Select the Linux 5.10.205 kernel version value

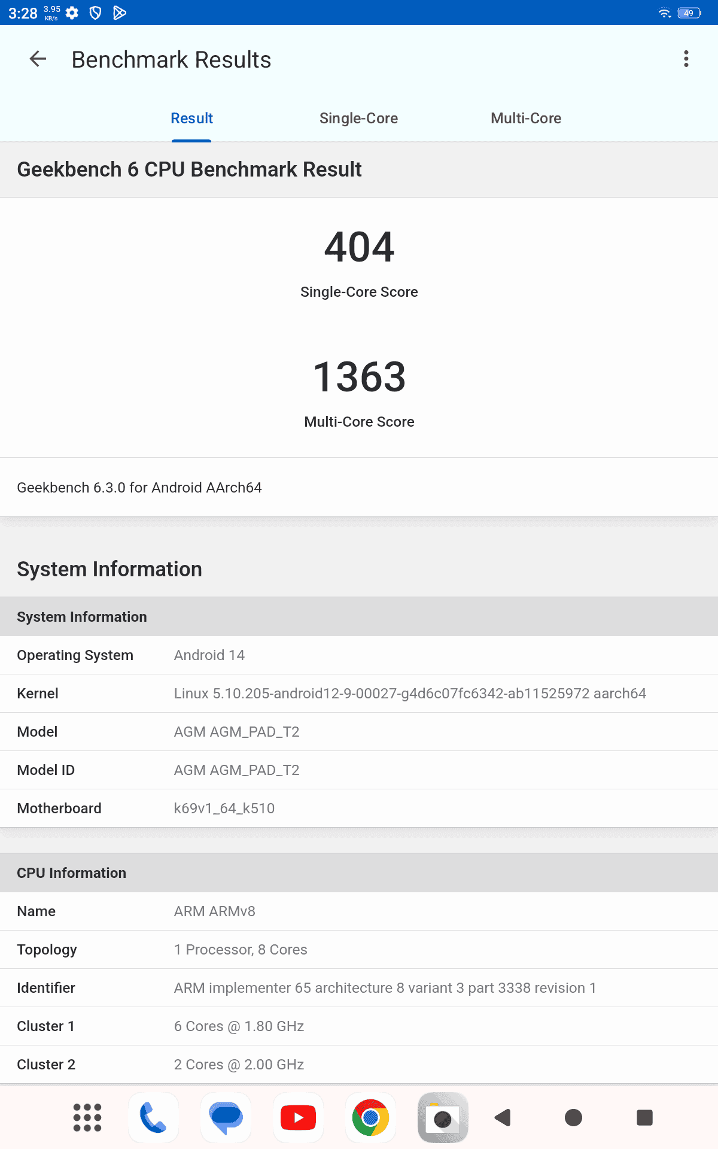point(410,694)
